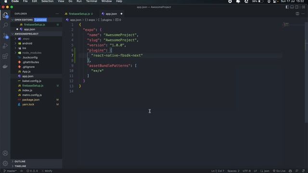Open .buckconfig file in explorer
Screen dimensions: 308x173
(37, 58)
